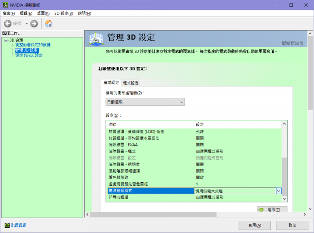Select the 消除鋸齒 - 模式 row
The image size is (314, 233).
(194, 151)
